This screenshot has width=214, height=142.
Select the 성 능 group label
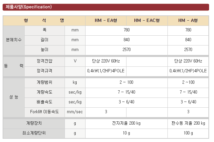[14, 97]
